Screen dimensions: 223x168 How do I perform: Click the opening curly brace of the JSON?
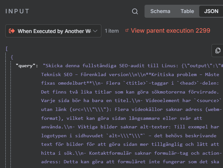(x=12, y=57)
